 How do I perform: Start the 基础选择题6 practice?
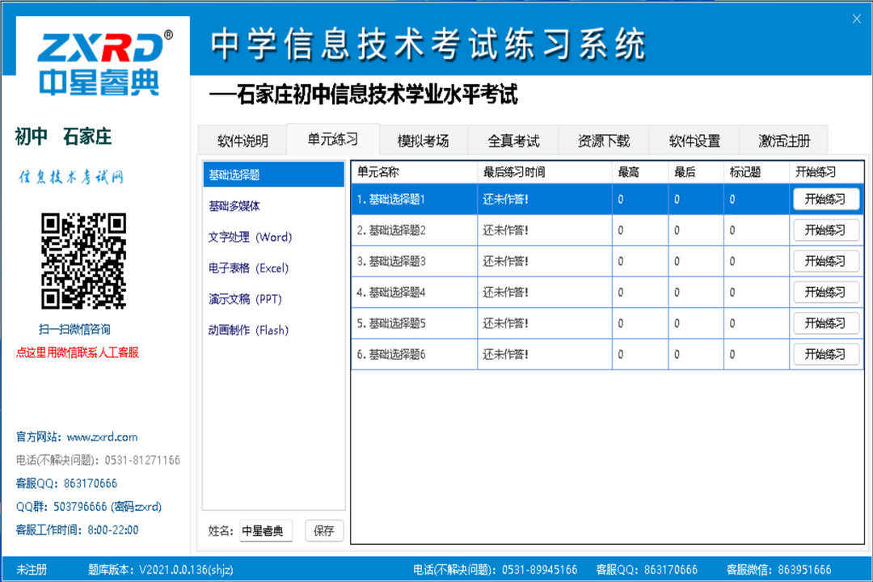(x=825, y=354)
